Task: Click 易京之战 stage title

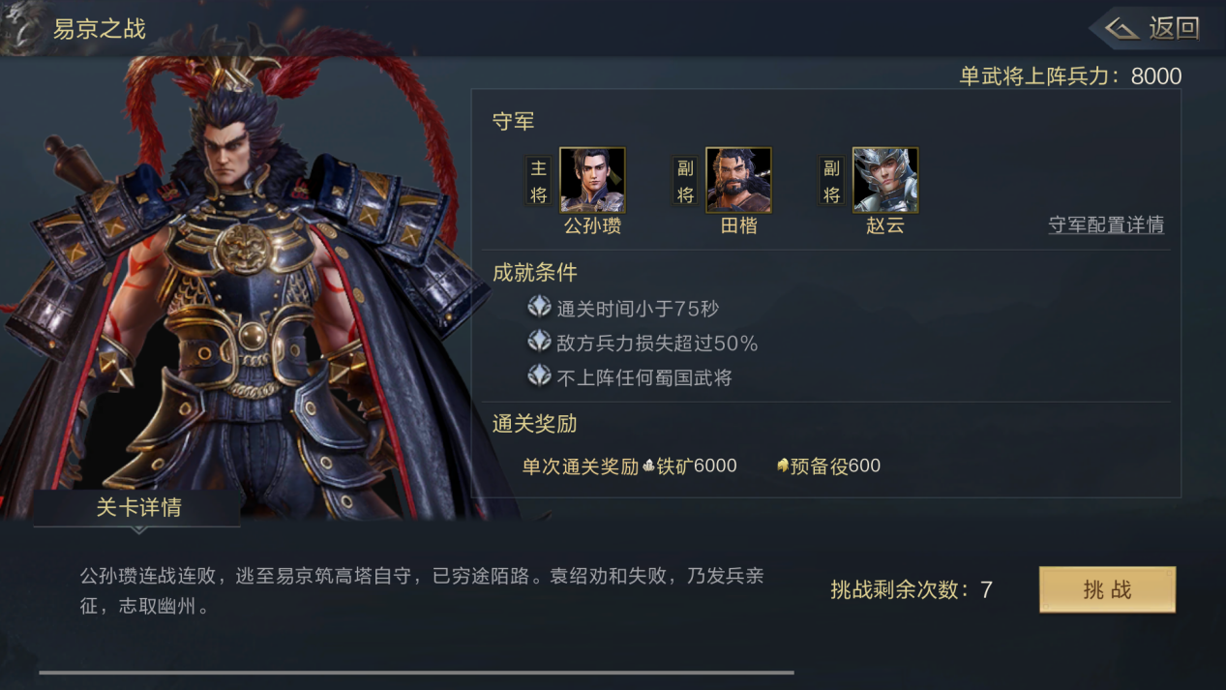Action: [x=99, y=29]
